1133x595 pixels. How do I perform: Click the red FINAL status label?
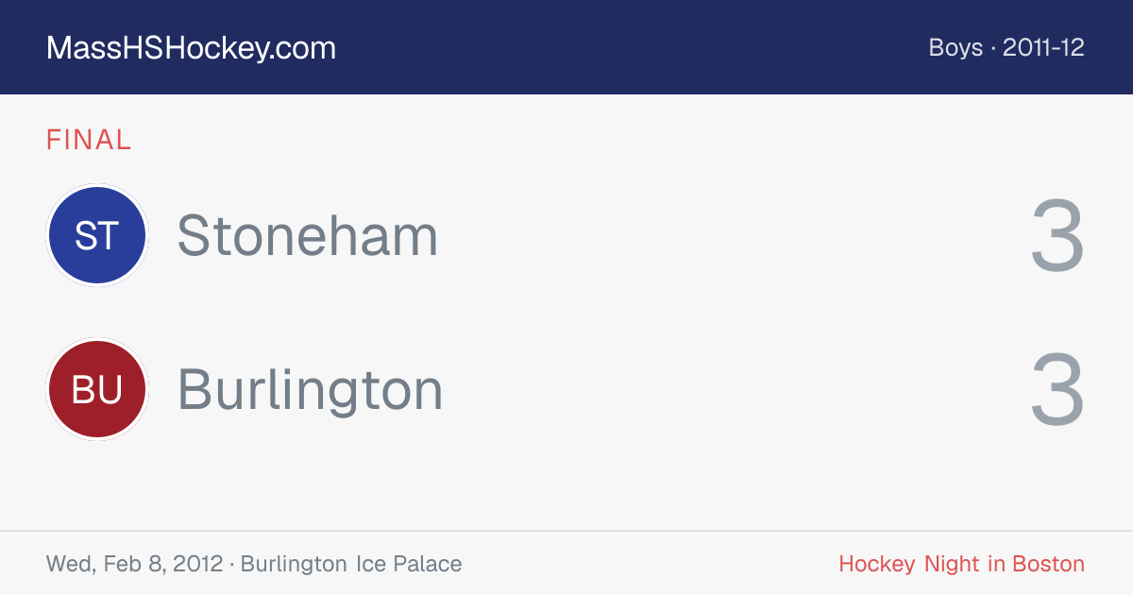[x=89, y=140]
